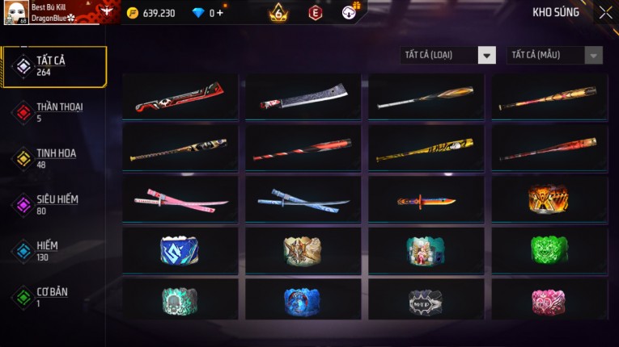
Task: Click the red Thần Thoại diamond icon
Action: (x=23, y=113)
